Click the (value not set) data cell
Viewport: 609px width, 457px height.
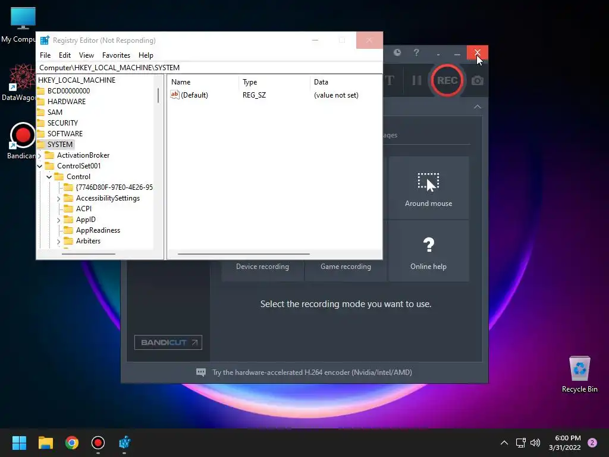(336, 95)
